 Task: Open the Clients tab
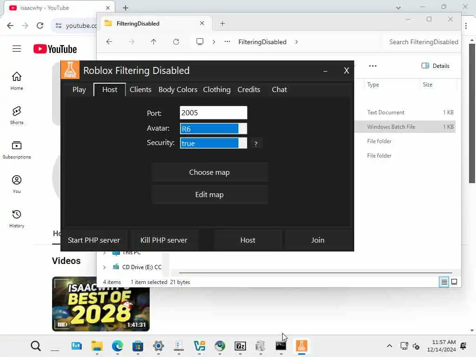(140, 90)
